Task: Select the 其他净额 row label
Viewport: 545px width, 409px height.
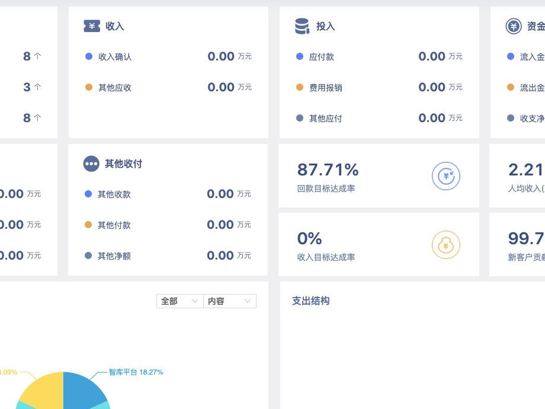Action: [114, 256]
